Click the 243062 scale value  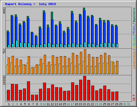[4, 80]
